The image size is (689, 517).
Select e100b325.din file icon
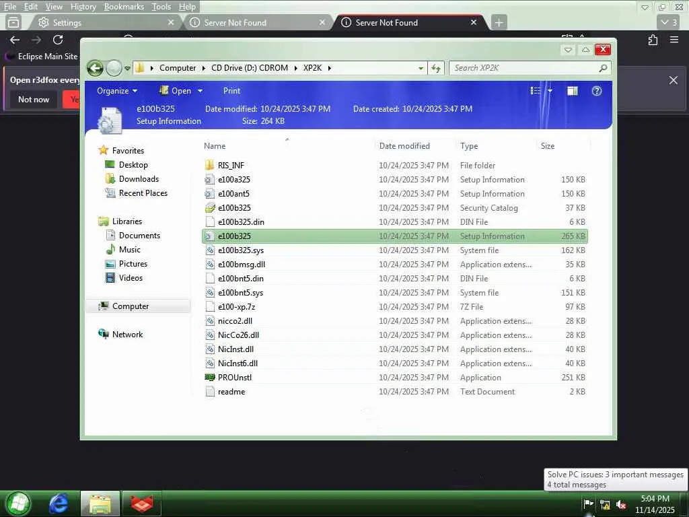210,221
